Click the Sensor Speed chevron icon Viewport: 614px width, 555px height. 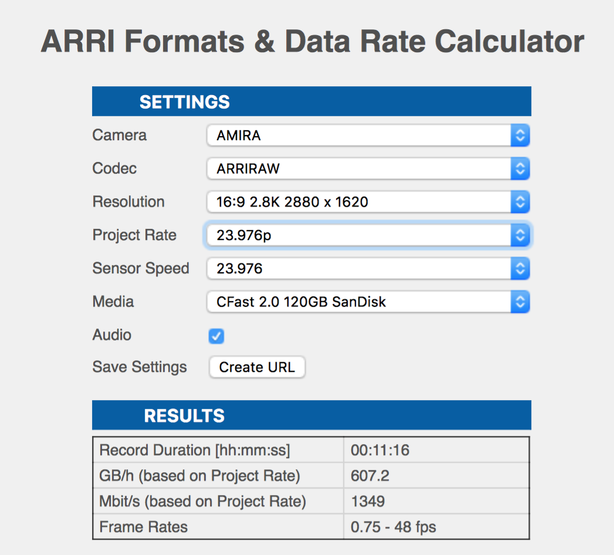(x=520, y=268)
